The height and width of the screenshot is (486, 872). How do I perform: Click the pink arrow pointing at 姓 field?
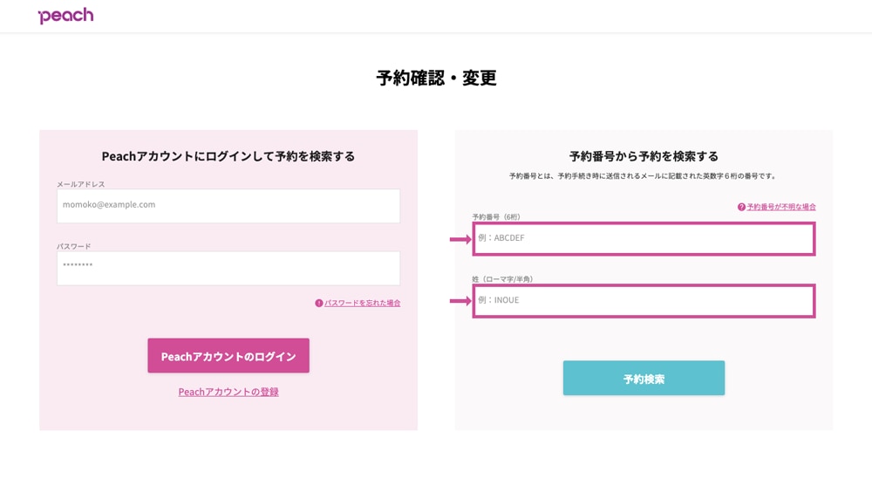click(460, 301)
